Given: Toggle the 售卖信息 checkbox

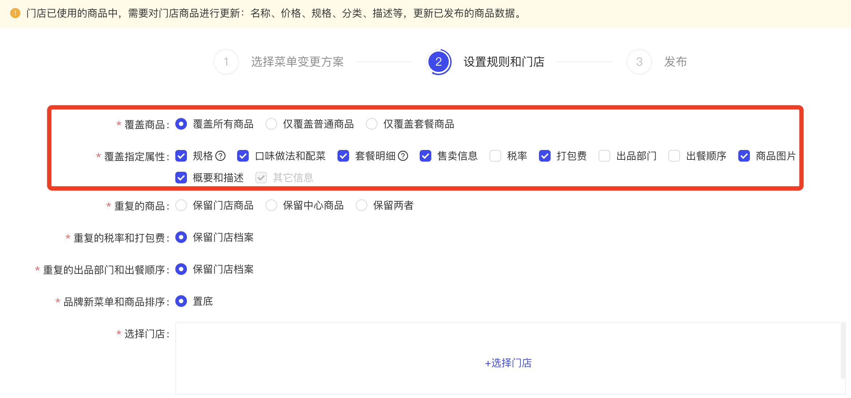Looking at the screenshot, I should click(425, 156).
